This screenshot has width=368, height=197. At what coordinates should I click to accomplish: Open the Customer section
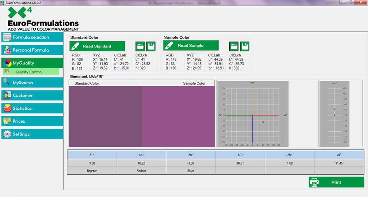point(32,95)
